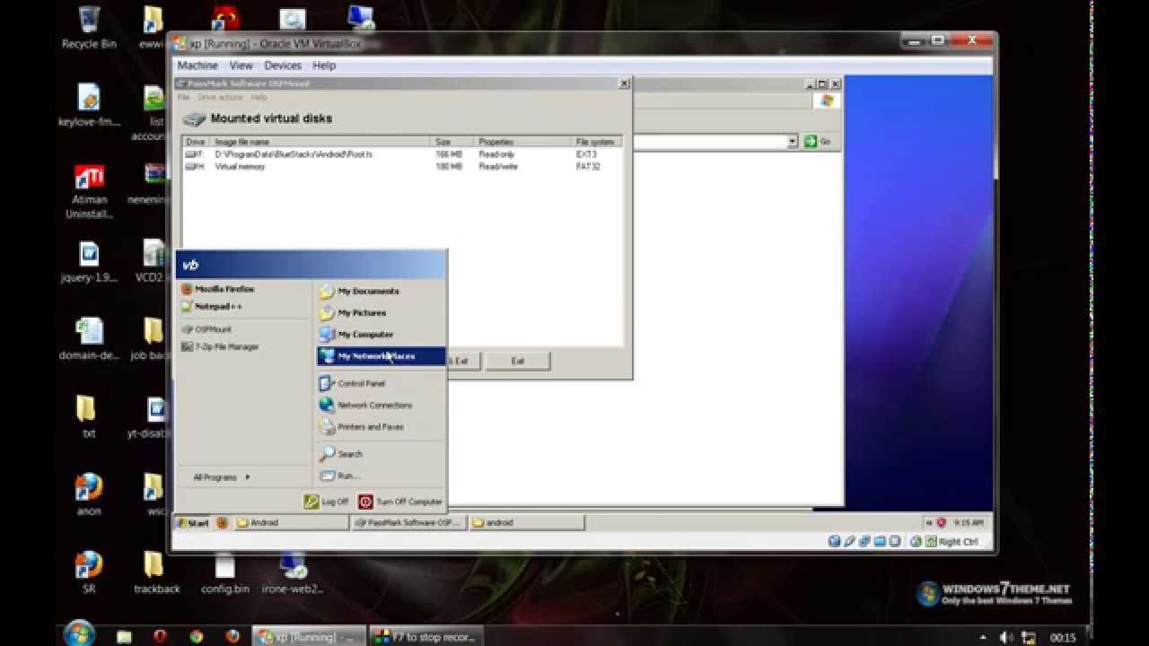Expand All Programs submenu
Image resolution: width=1149 pixels, height=646 pixels.
222,477
